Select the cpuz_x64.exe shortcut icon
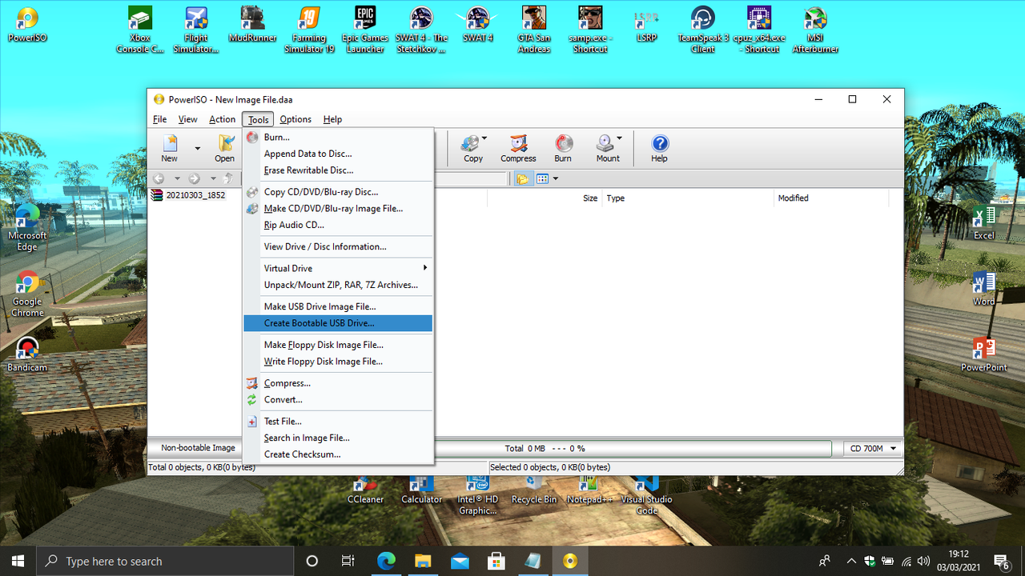The image size is (1025, 576). [x=759, y=30]
